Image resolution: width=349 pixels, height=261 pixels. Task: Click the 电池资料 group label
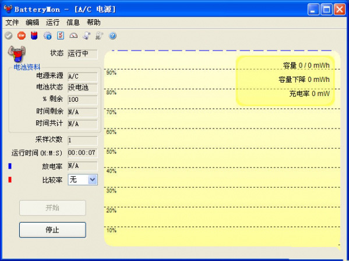click(27, 67)
